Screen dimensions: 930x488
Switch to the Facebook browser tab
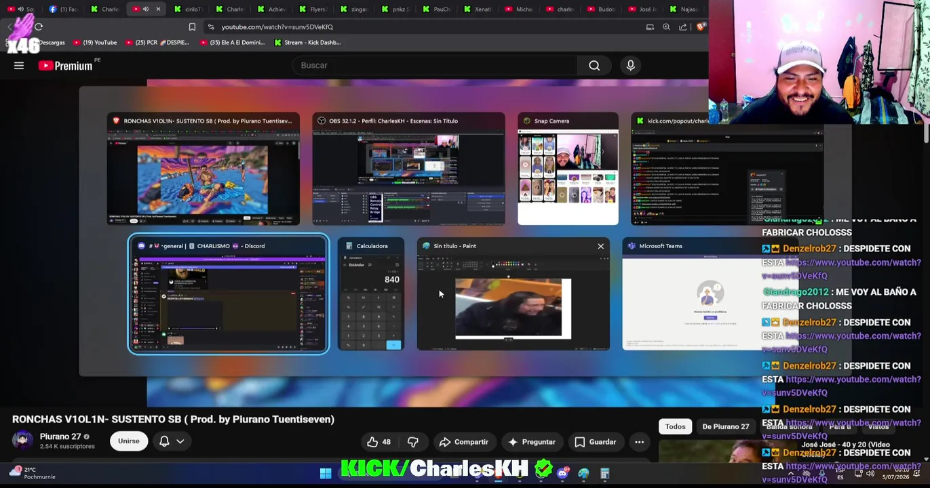pyautogui.click(x=63, y=9)
